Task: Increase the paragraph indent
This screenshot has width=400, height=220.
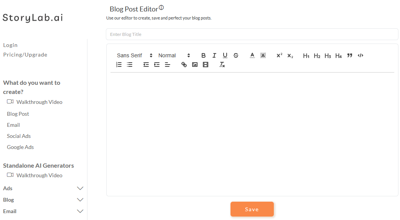Action: pyautogui.click(x=156, y=65)
